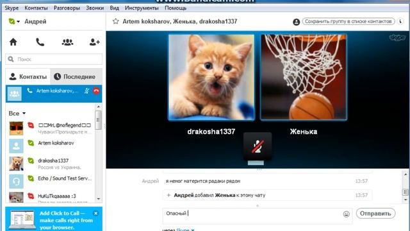The height and width of the screenshot is (231, 410).
Task: Click contact list scroll up arrow
Action: point(98,107)
